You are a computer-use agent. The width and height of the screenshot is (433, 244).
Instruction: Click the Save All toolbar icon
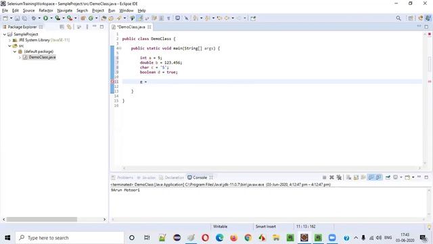(x=24, y=18)
